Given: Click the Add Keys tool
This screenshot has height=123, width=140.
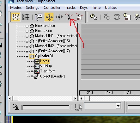Looking at the screenshot, I should coord(69,17).
